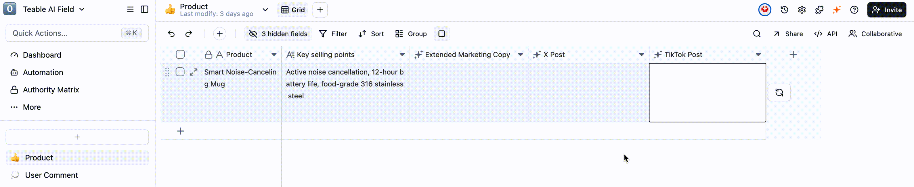The height and width of the screenshot is (187, 914).
Task: Click the Filter button
Action: 333,34
